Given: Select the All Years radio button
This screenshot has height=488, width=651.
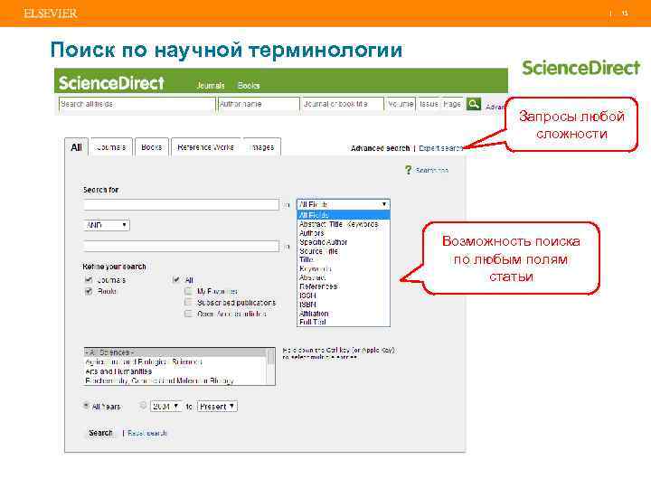Looking at the screenshot, I should 87,406.
